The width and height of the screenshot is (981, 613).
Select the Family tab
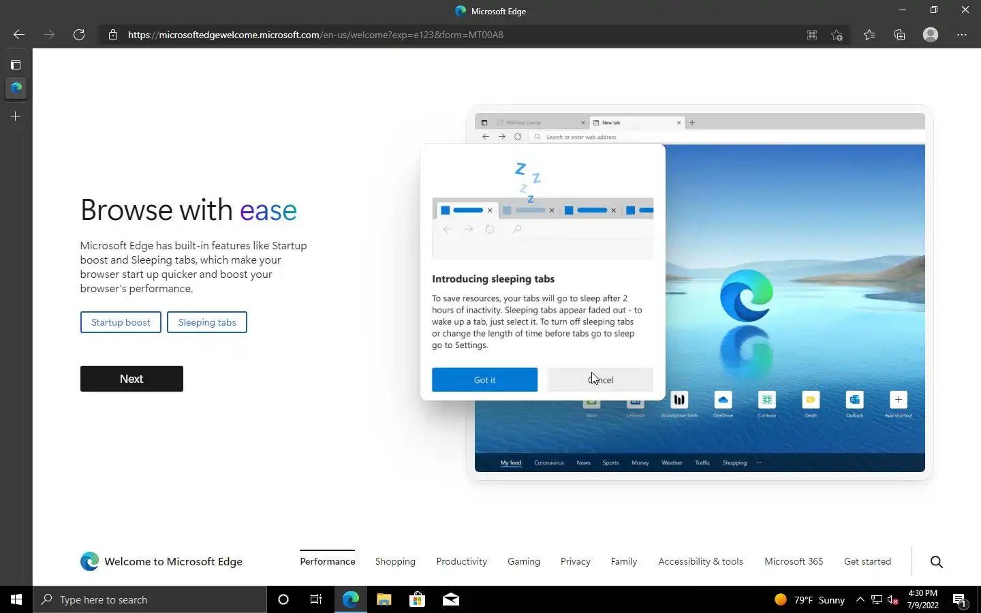click(624, 561)
